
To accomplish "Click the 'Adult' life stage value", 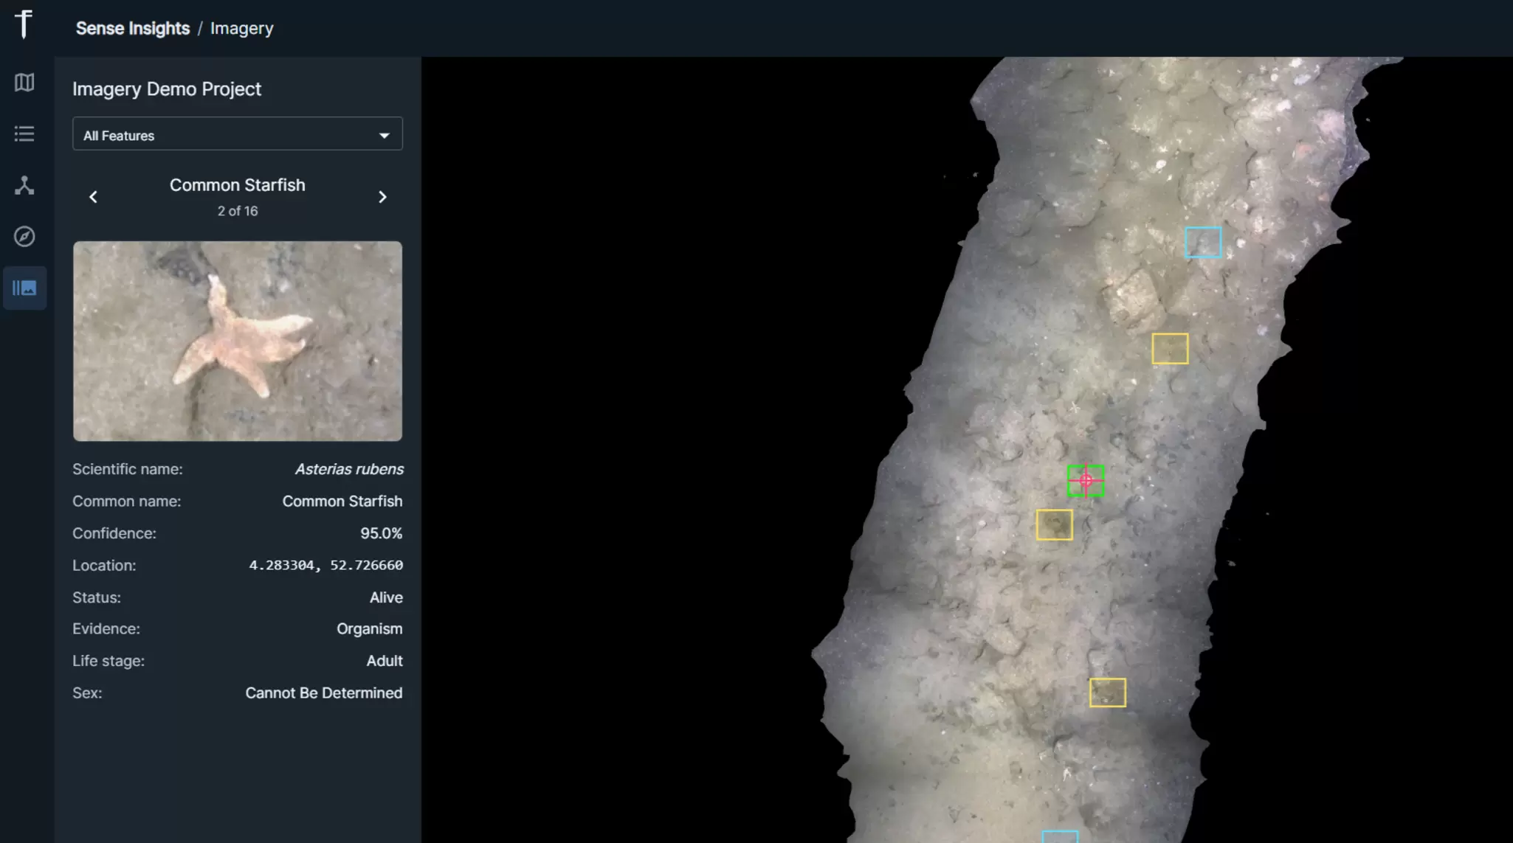I will [385, 661].
